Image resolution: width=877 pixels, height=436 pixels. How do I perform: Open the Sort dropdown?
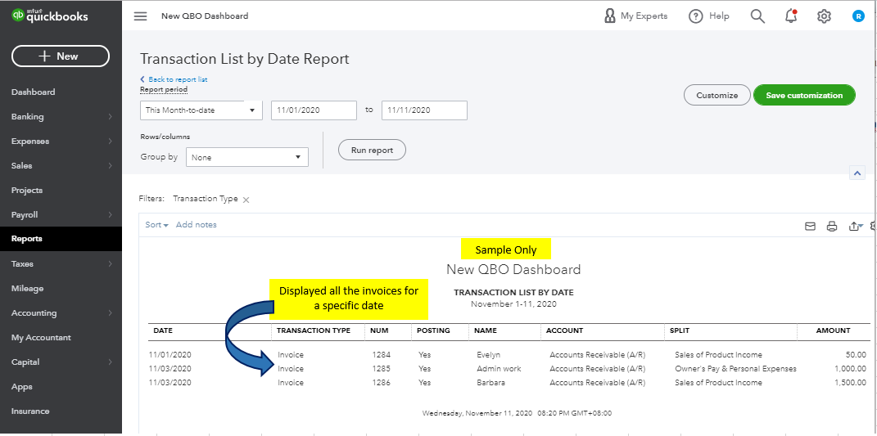coord(156,225)
